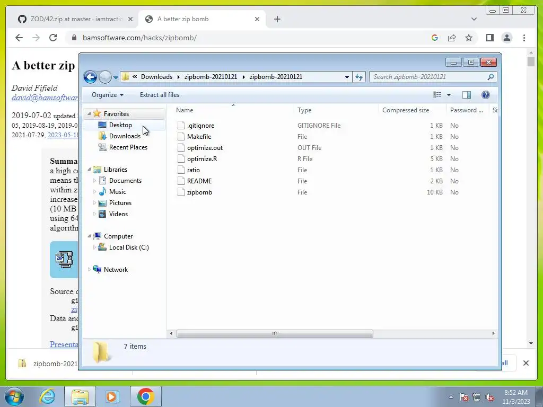543x407 pixels.
Task: Bookmark this page with star icon
Action: tap(469, 38)
